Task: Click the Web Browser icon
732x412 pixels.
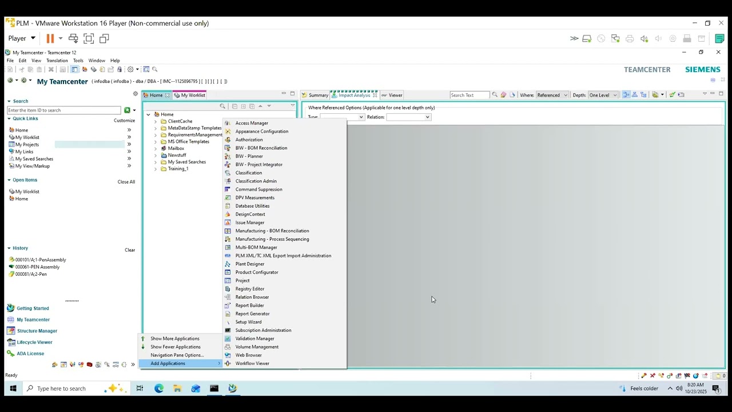Action: click(x=228, y=355)
